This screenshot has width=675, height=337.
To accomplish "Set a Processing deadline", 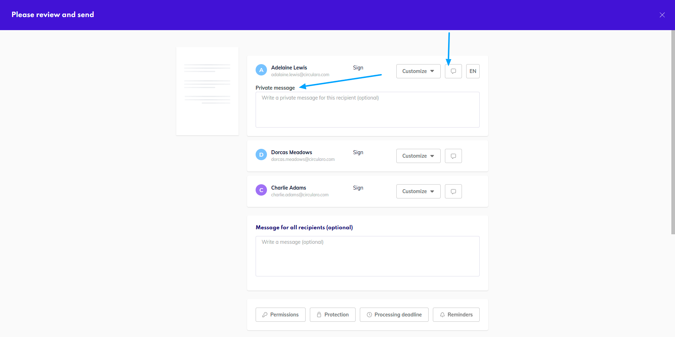I will point(394,315).
